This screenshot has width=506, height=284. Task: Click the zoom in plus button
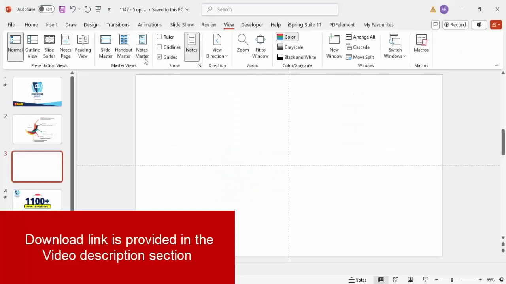480,280
